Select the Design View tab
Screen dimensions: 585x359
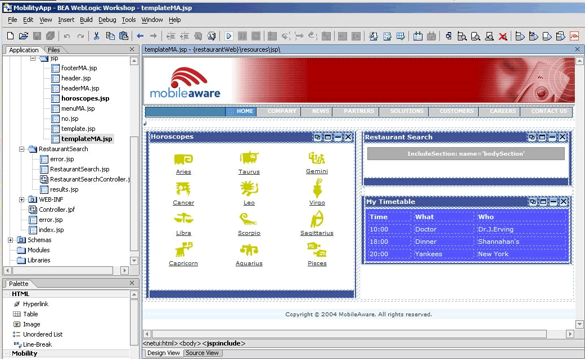click(x=164, y=353)
